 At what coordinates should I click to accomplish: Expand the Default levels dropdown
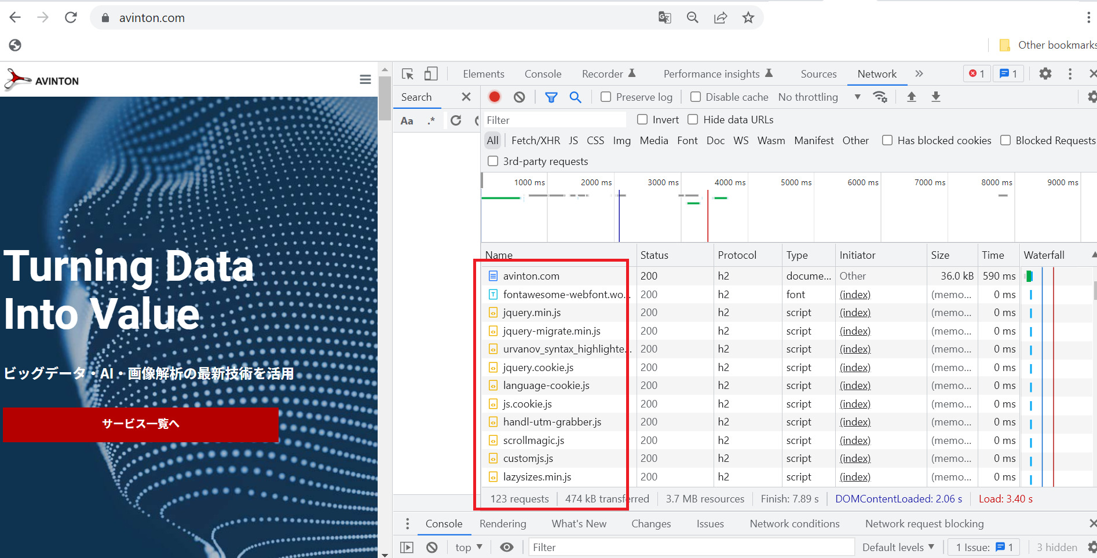coord(898,548)
